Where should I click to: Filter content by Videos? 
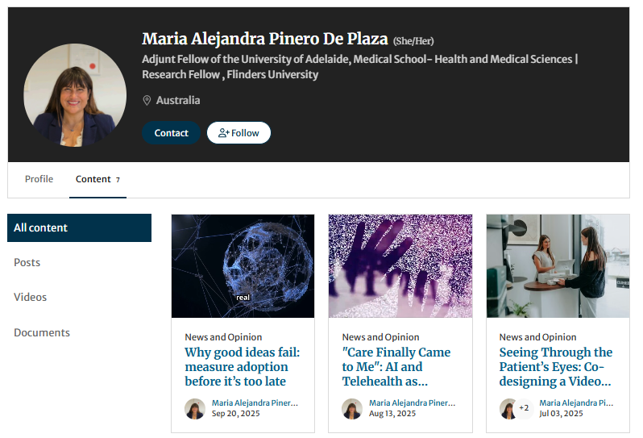pos(31,297)
